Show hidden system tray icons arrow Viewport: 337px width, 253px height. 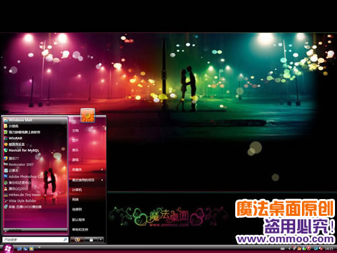point(289,248)
